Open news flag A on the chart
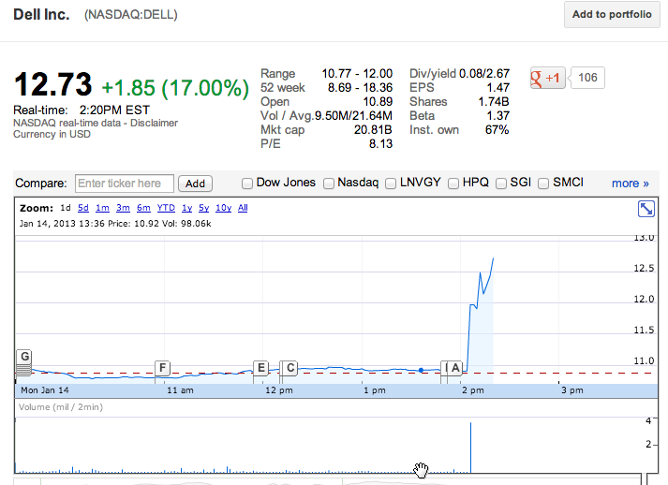Screen dimensions: 668x485 tap(455, 367)
